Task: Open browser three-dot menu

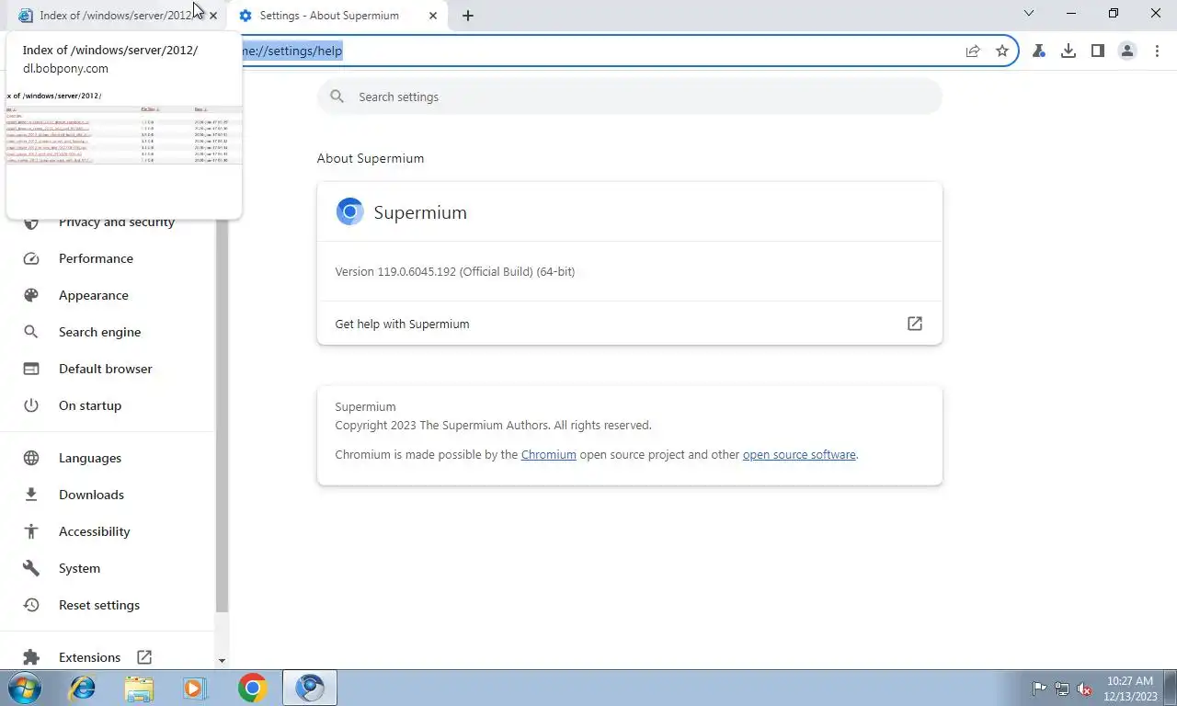Action: 1157,51
